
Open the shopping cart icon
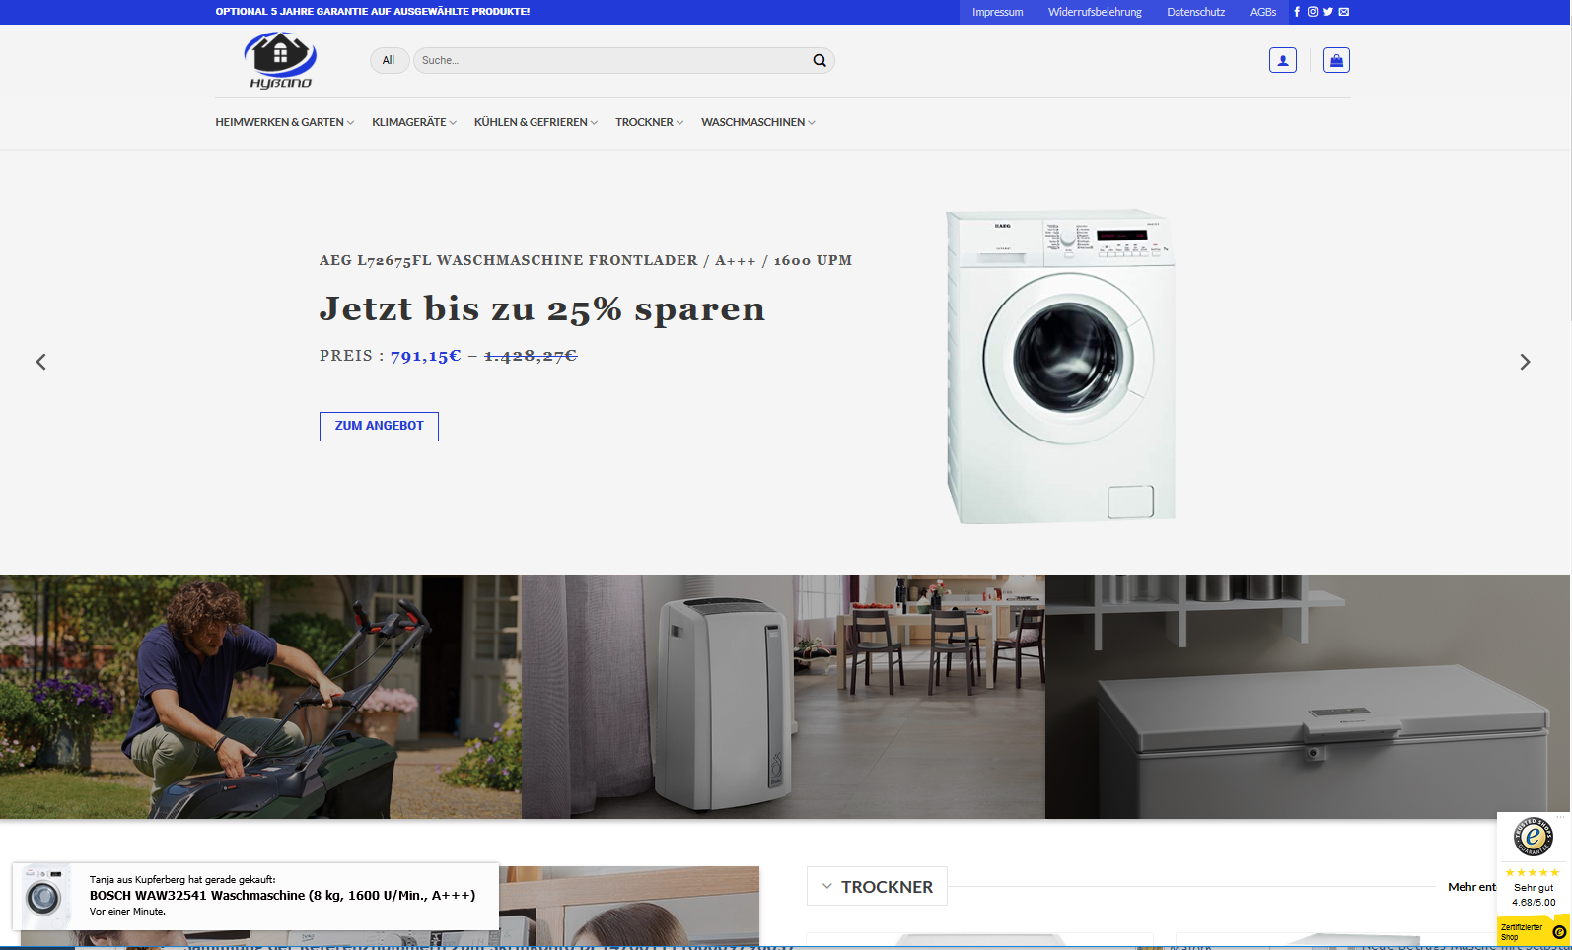pos(1336,60)
